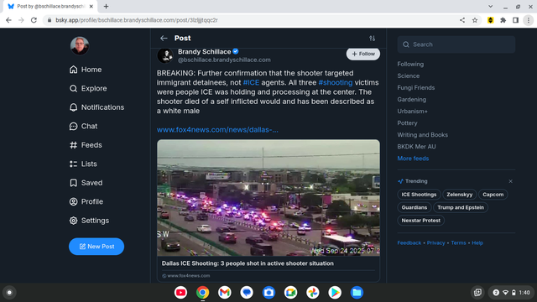Select the ICE Shootings trending topic
Image resolution: width=537 pixels, height=302 pixels.
(x=419, y=195)
